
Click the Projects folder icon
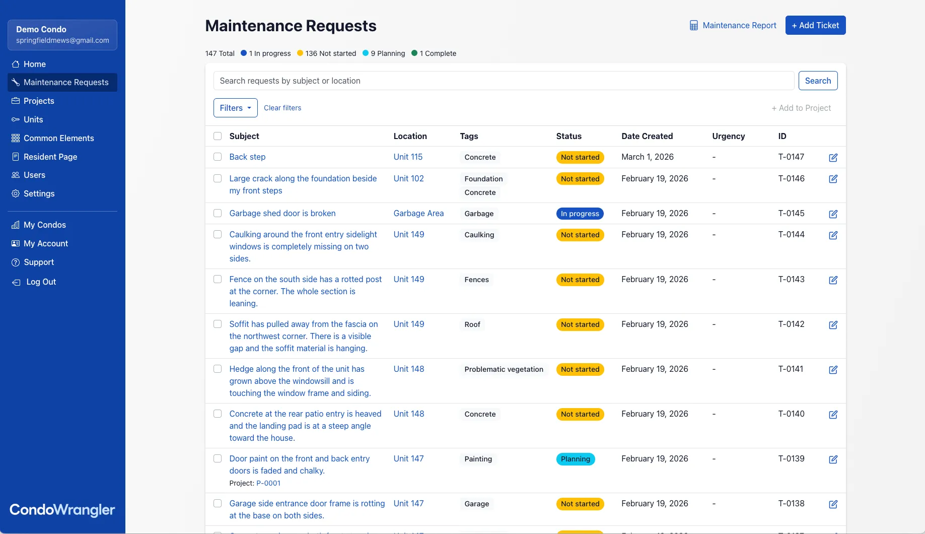[x=16, y=101]
